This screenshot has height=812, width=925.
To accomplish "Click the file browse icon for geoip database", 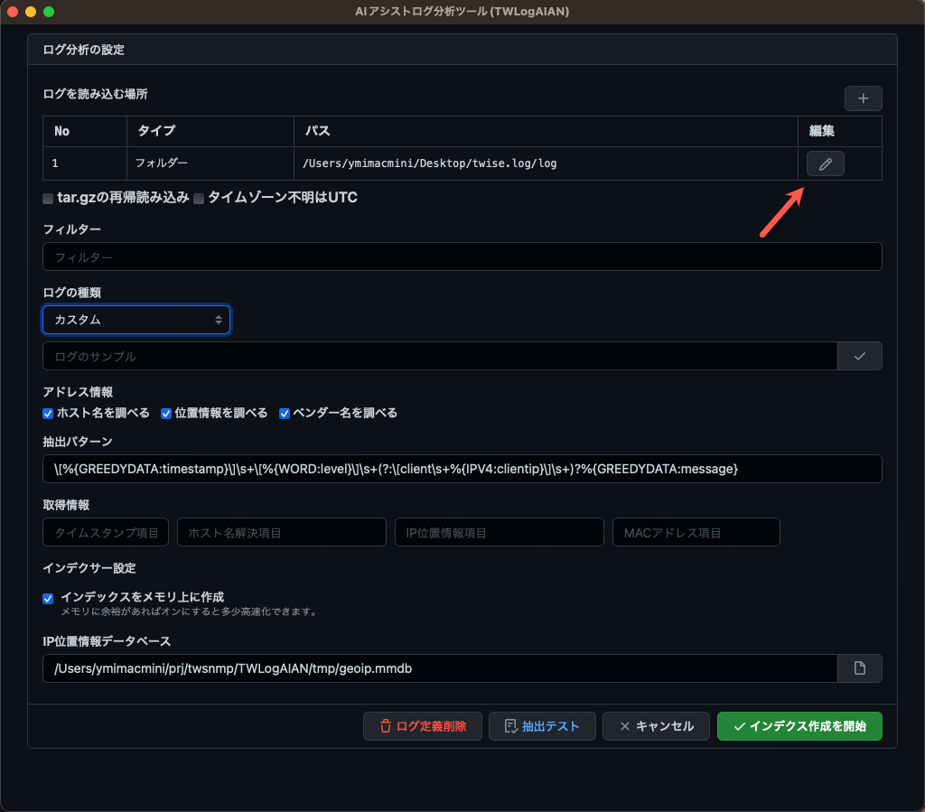I will 859,668.
